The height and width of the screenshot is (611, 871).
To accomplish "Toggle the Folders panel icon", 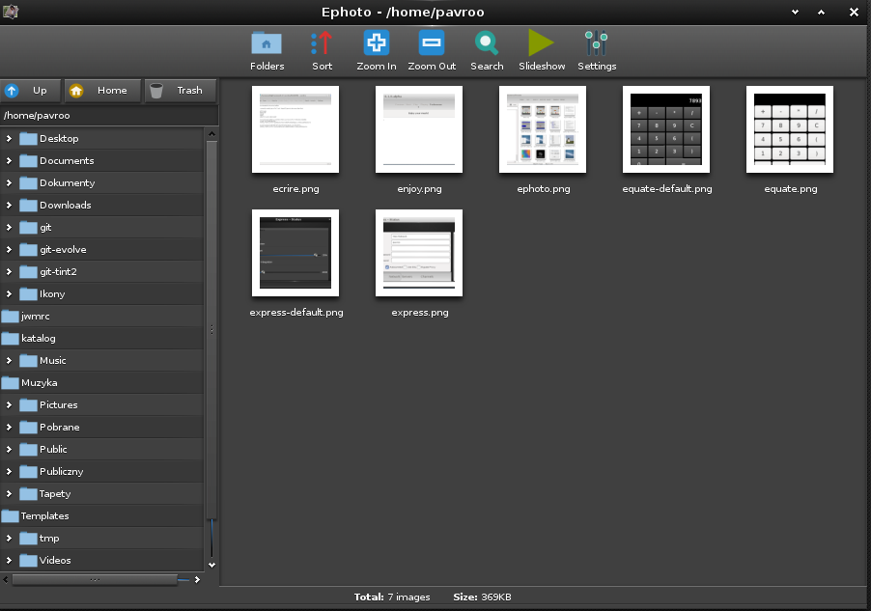I will point(267,43).
